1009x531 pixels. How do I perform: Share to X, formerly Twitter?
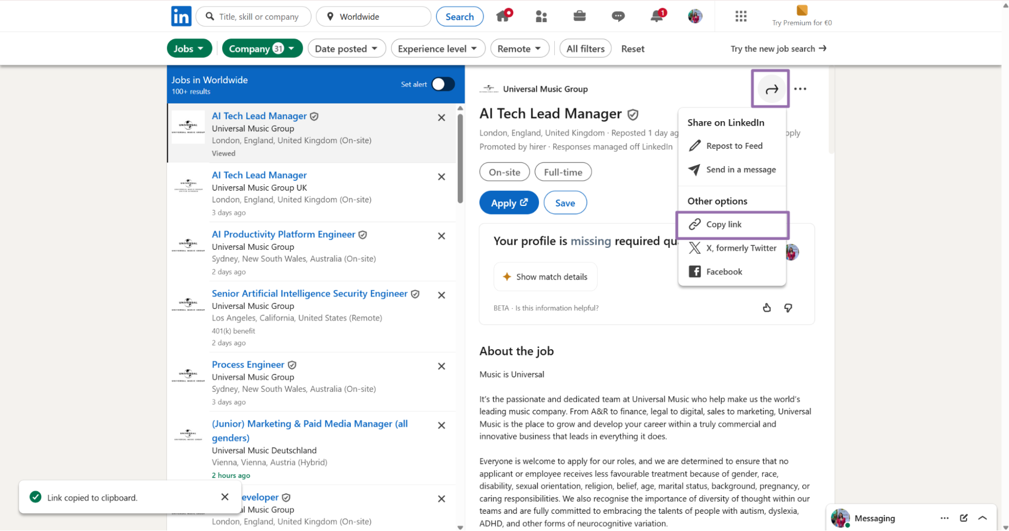(x=732, y=248)
